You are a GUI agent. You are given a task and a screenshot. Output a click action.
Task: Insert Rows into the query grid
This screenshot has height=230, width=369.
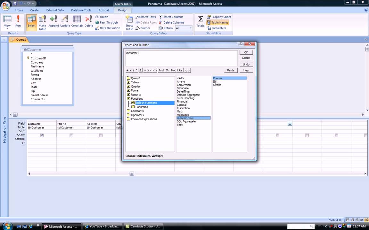tap(146, 17)
